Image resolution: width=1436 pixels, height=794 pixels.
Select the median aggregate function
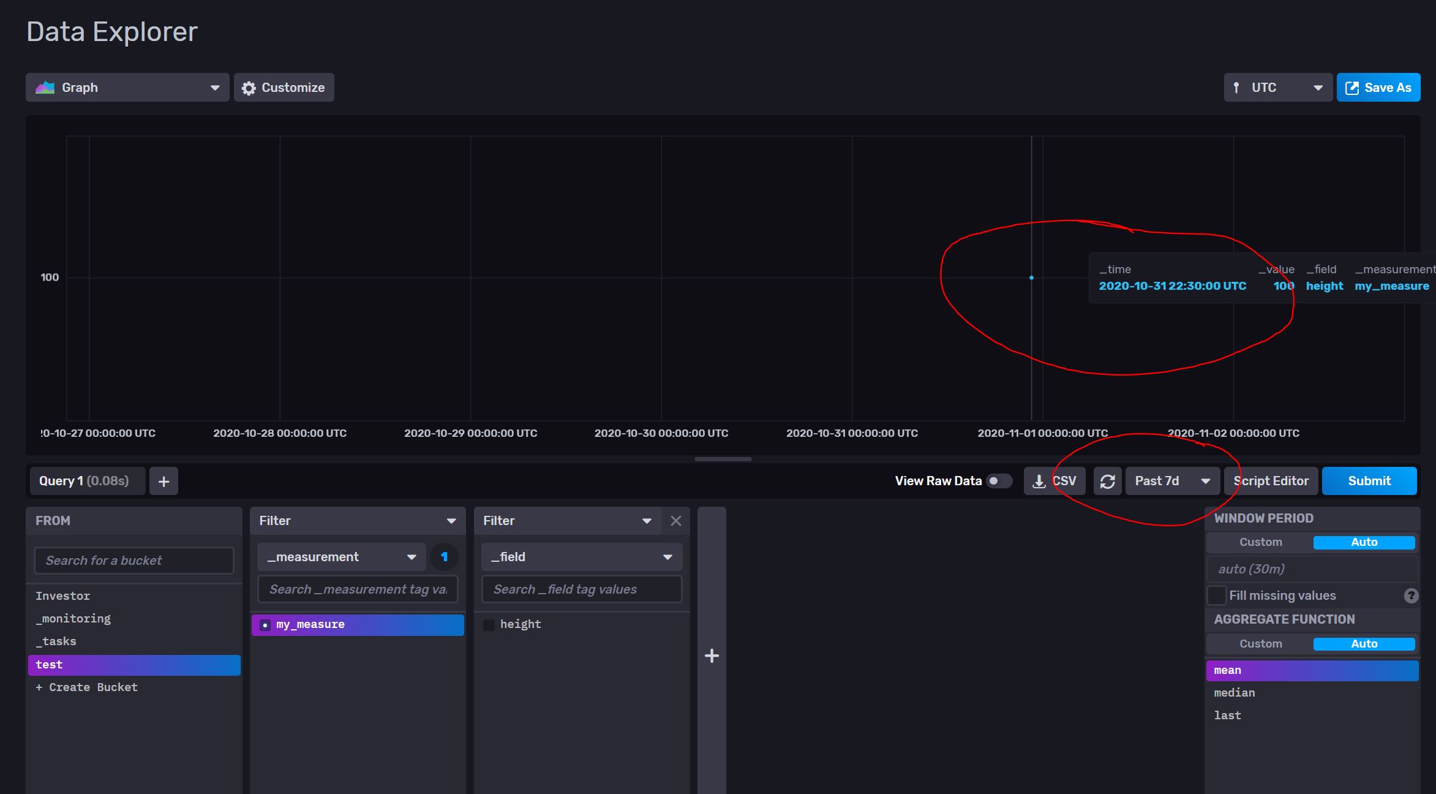(1312, 693)
